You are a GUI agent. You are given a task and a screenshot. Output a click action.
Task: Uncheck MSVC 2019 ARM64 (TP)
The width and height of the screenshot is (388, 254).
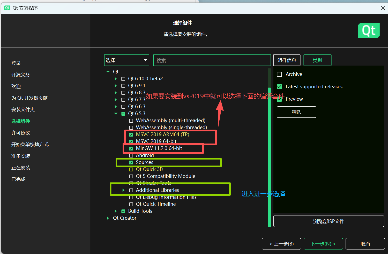tap(131, 134)
